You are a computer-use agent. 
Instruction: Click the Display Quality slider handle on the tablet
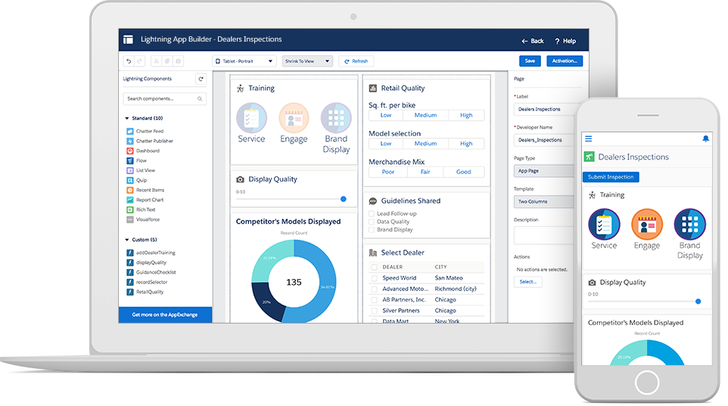pyautogui.click(x=343, y=199)
